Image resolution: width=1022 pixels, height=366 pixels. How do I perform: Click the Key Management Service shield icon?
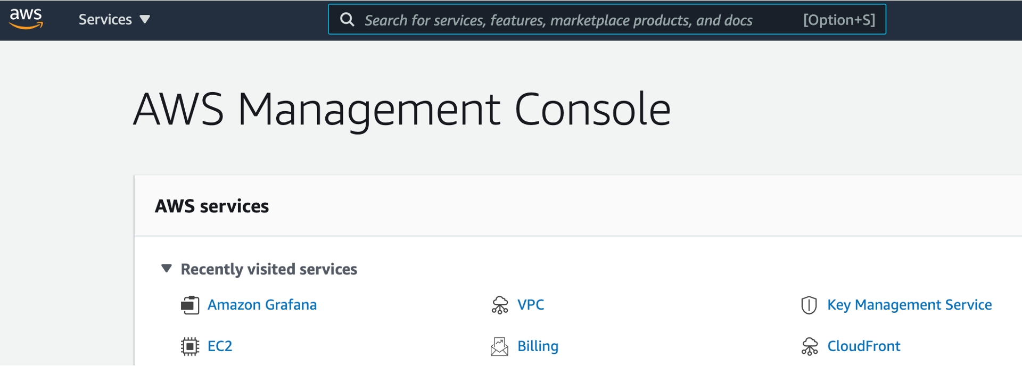pyautogui.click(x=809, y=305)
